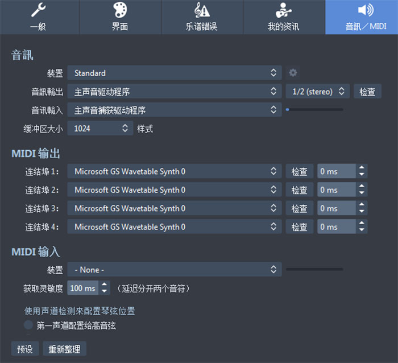Open the 装置 Standard dropdown in 音訊
This screenshot has height=363, width=398.
point(175,73)
